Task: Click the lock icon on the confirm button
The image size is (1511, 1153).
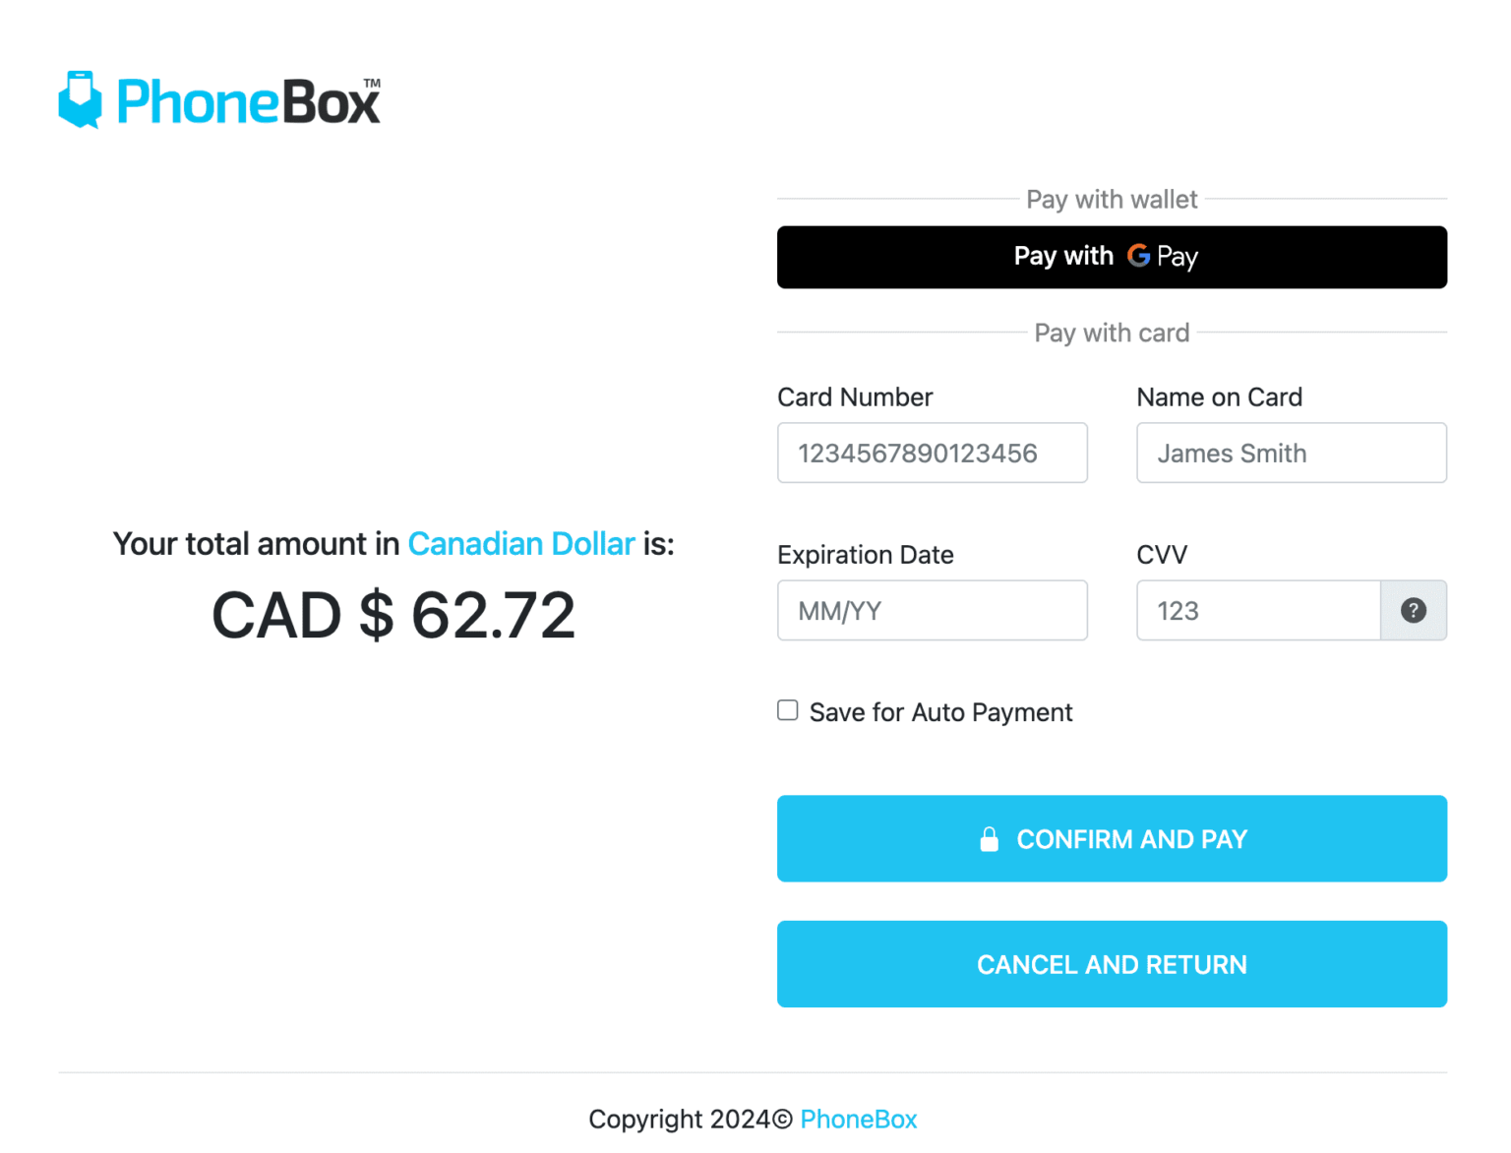Action: 989,839
